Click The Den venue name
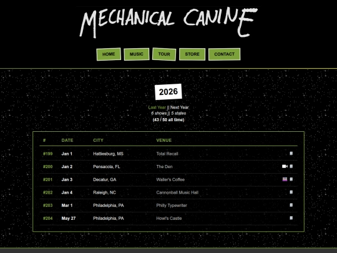337x253 pixels. (x=164, y=167)
